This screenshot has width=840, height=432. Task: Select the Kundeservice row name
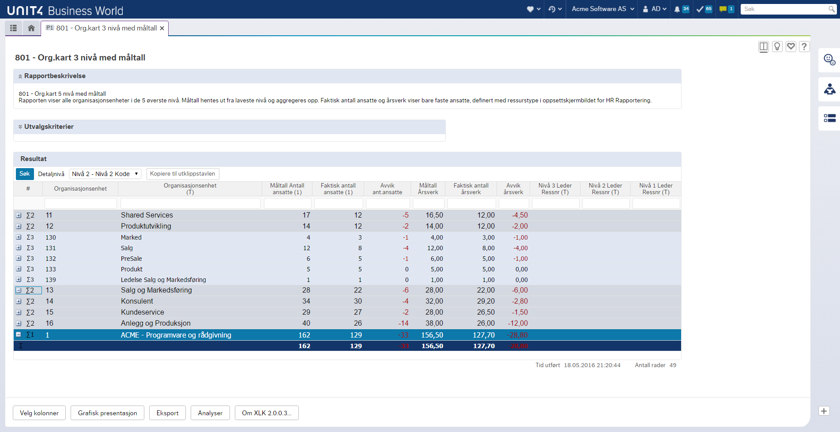pyautogui.click(x=143, y=312)
